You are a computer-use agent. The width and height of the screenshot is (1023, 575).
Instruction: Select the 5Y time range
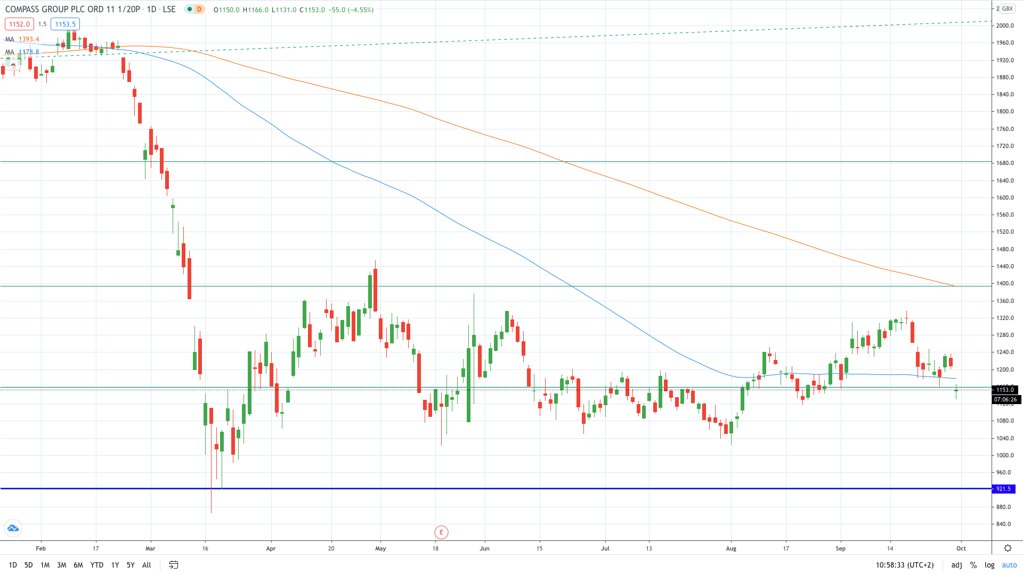point(131,565)
